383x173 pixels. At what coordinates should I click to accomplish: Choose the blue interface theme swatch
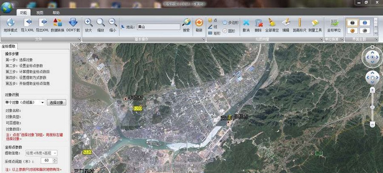tap(365, 23)
